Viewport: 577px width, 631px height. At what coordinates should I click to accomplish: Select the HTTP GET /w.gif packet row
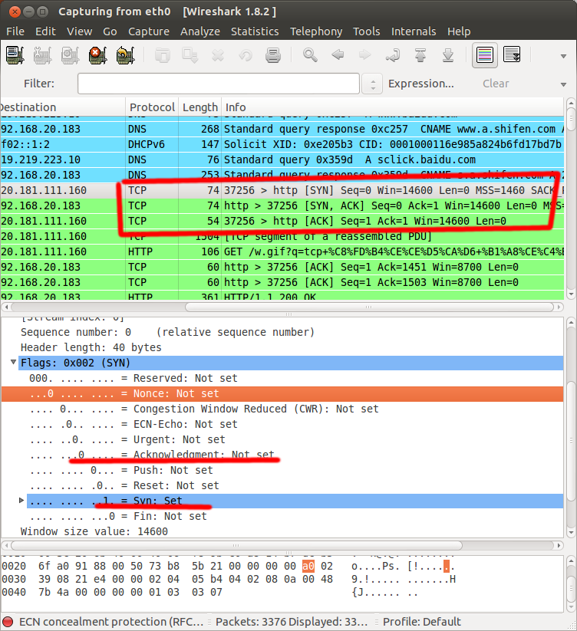point(282,252)
